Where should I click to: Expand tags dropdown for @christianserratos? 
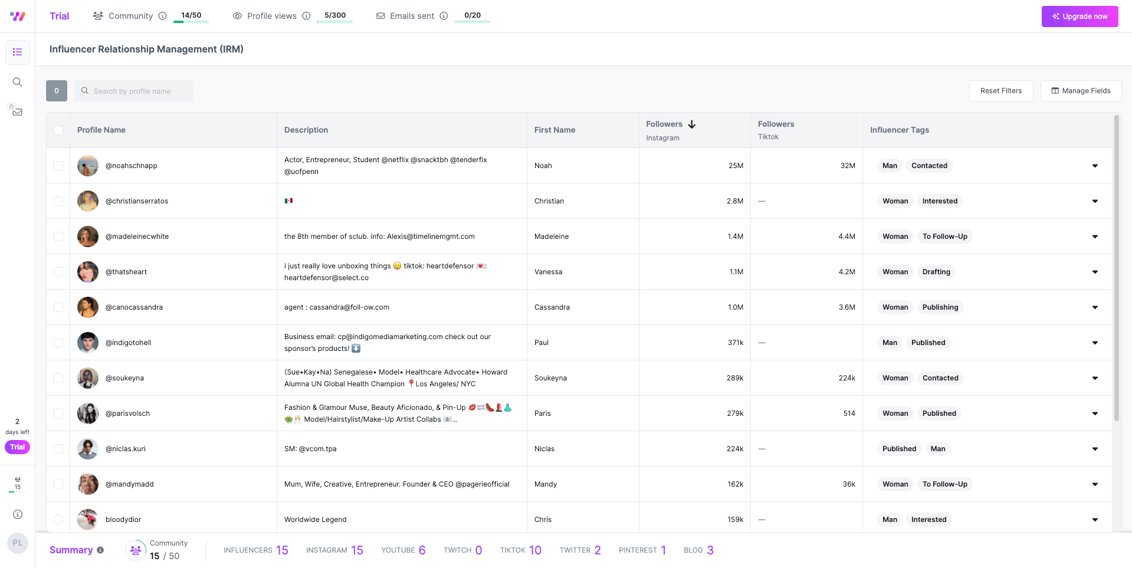[x=1095, y=201]
